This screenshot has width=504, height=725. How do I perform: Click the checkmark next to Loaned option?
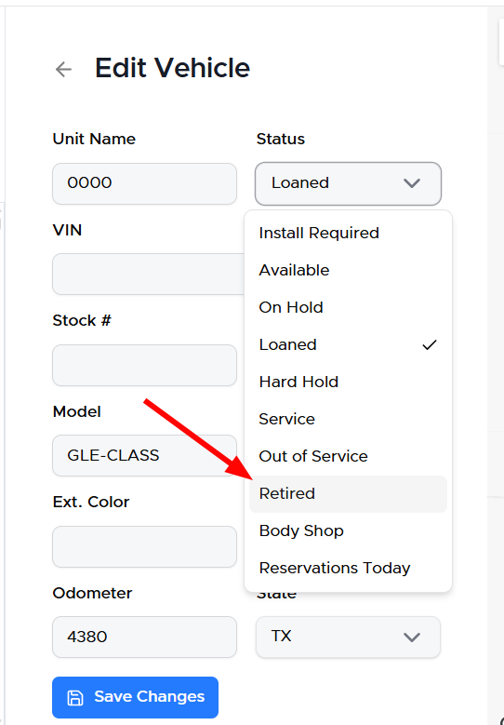(x=430, y=345)
